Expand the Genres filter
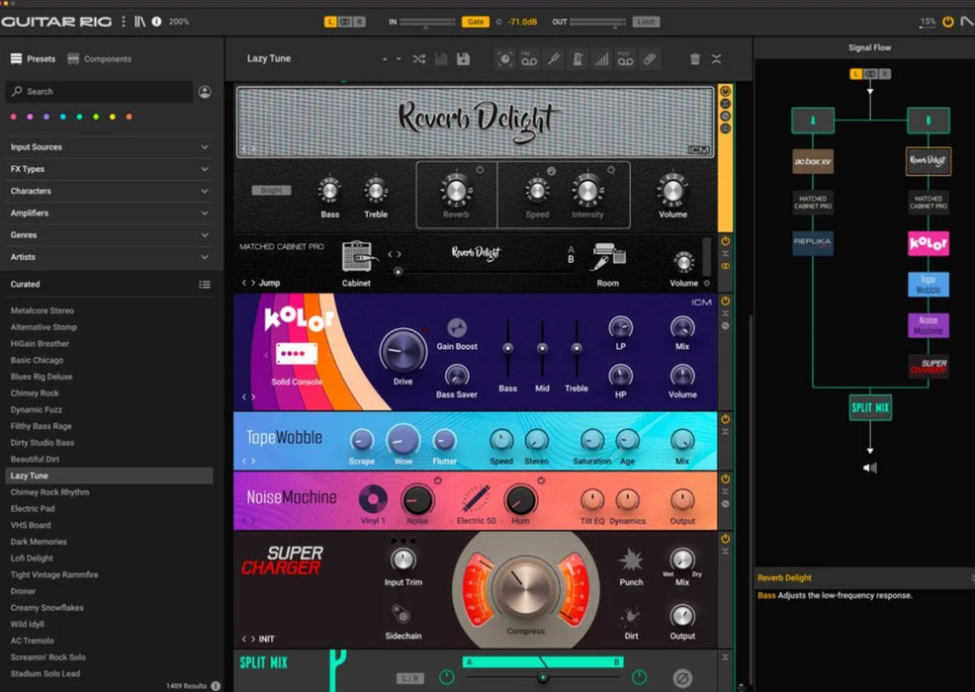The image size is (975, 692). click(109, 235)
